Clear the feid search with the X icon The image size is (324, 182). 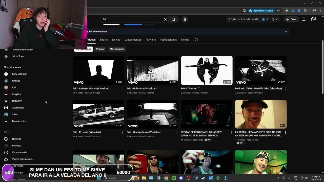(165, 19)
